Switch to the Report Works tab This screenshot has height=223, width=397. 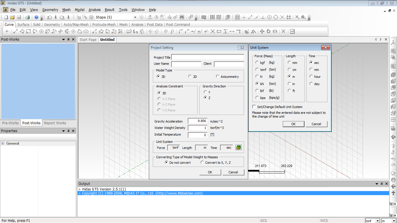(x=55, y=123)
